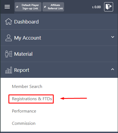
Task: Click link icon on Affiliate Referral Link
Action: pyautogui.click(x=45, y=7)
